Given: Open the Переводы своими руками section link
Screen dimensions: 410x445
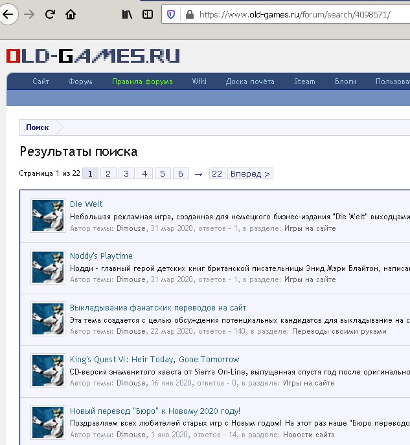Looking at the screenshot, I should tap(339, 331).
